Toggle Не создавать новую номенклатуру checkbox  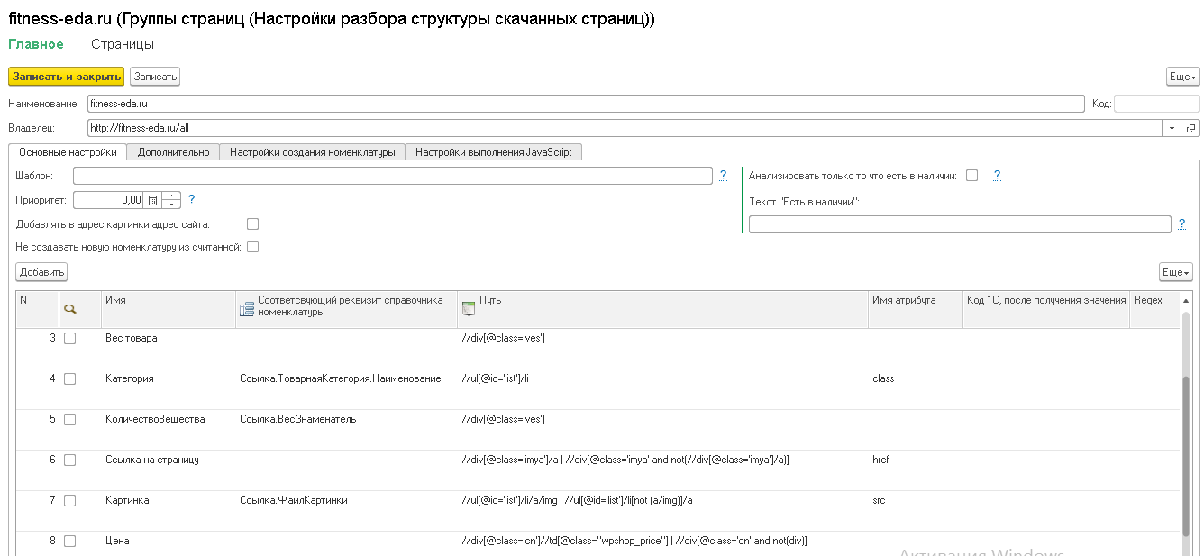[253, 246]
